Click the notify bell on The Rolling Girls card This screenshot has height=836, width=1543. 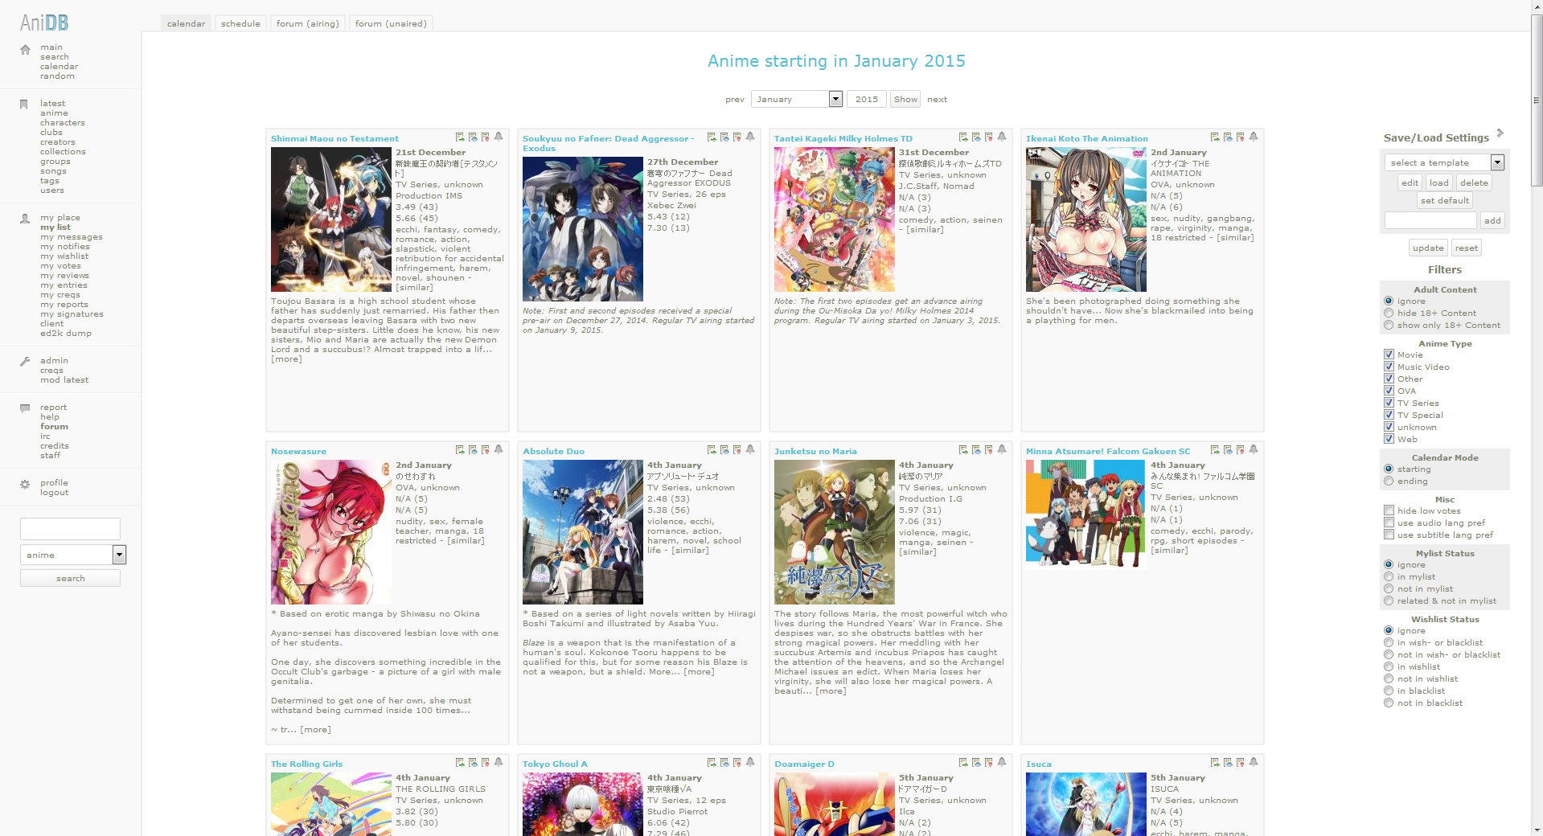click(499, 763)
